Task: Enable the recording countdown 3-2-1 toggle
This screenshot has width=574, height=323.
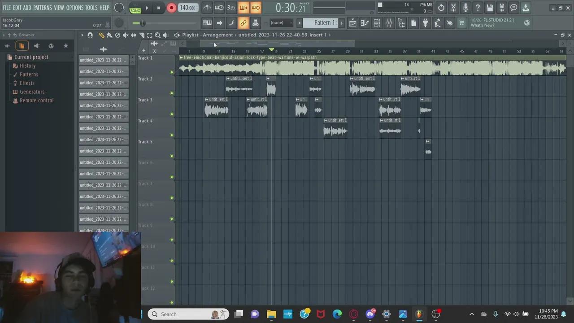Action: coord(230,8)
